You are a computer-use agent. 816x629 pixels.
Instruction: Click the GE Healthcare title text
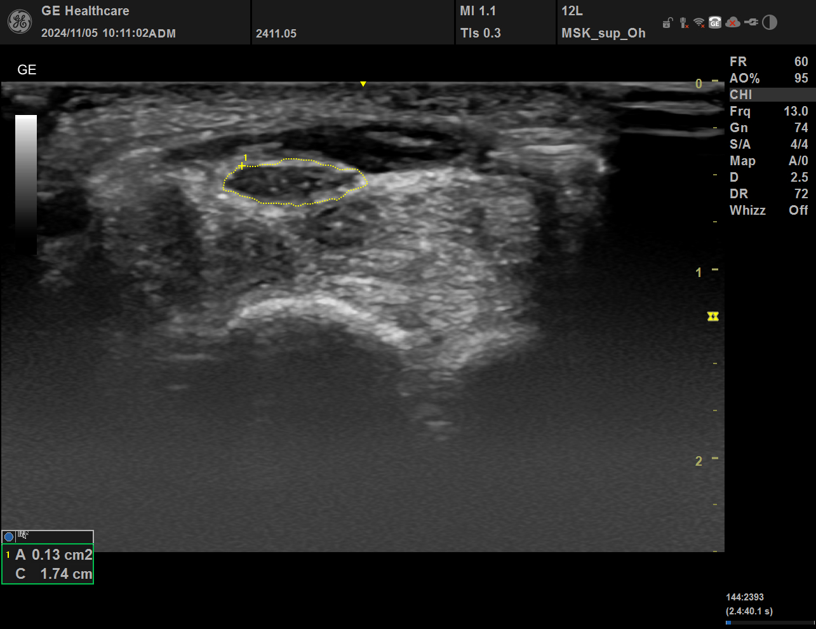[85, 11]
